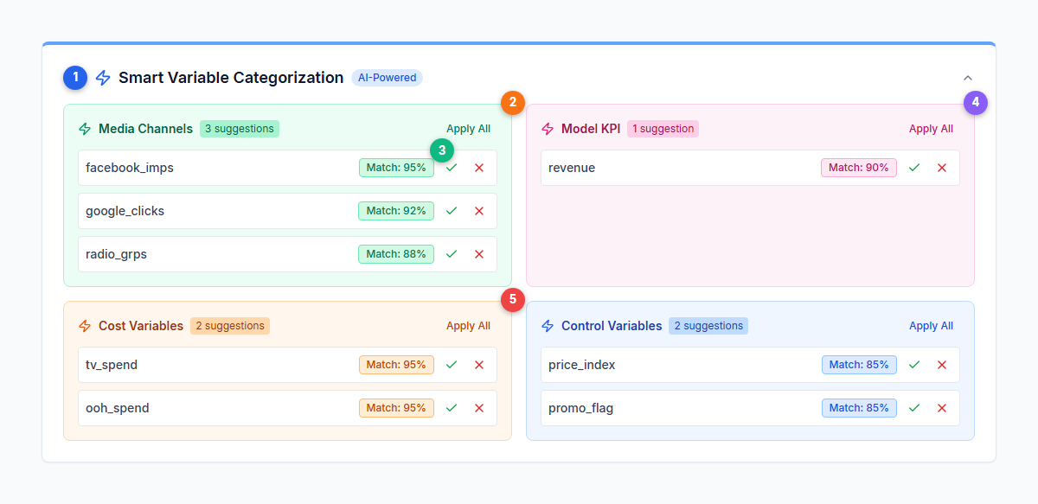Screen dimensions: 1038x504
Task: Reject the tv_spend suggestion
Action: click(479, 365)
